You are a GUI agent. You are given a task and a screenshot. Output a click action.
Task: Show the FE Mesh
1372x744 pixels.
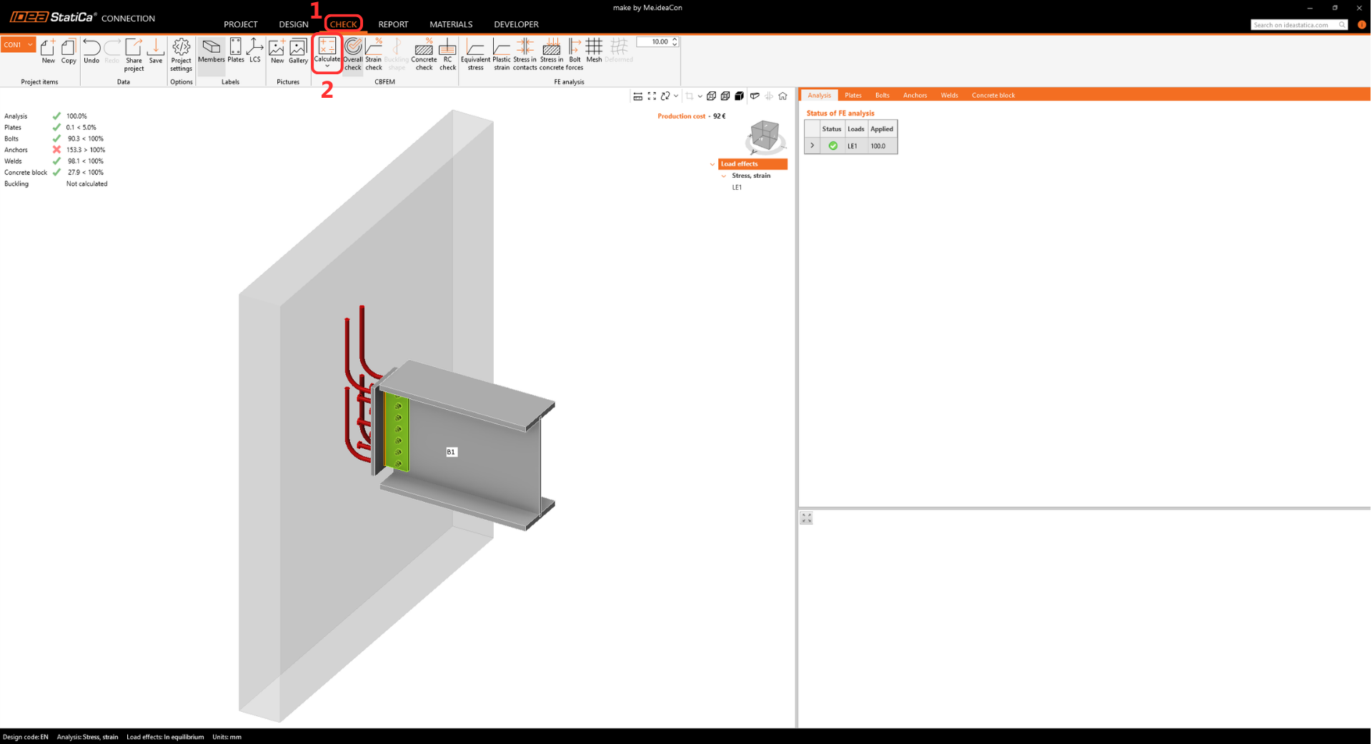pos(594,51)
